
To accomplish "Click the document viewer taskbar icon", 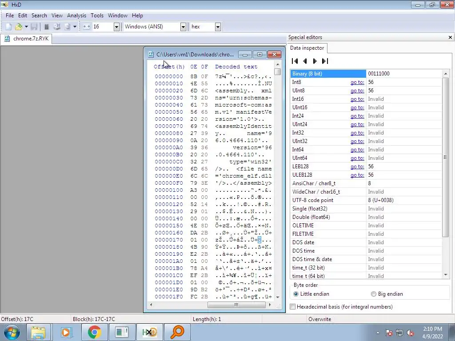I will point(122,332).
